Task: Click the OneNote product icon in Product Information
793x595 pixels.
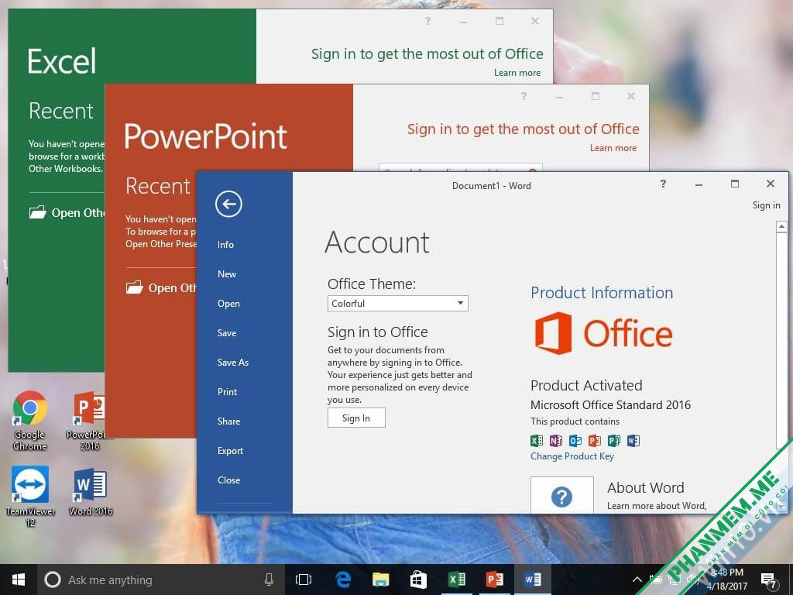Action: (556, 441)
